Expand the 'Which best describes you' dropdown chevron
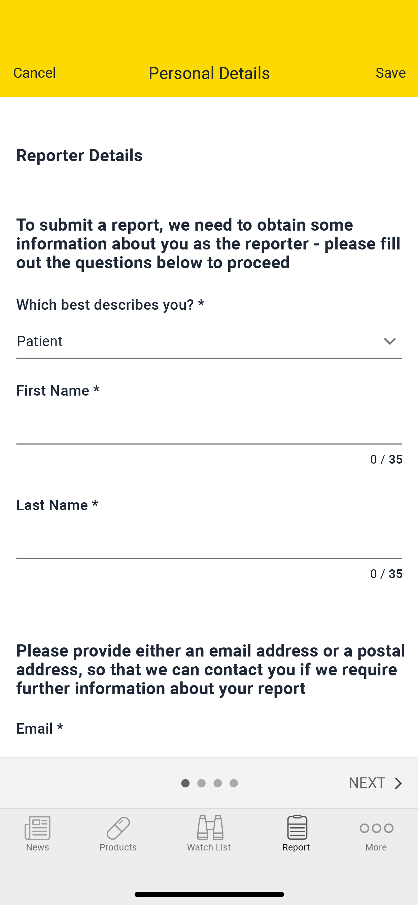Image resolution: width=418 pixels, height=905 pixels. [389, 341]
